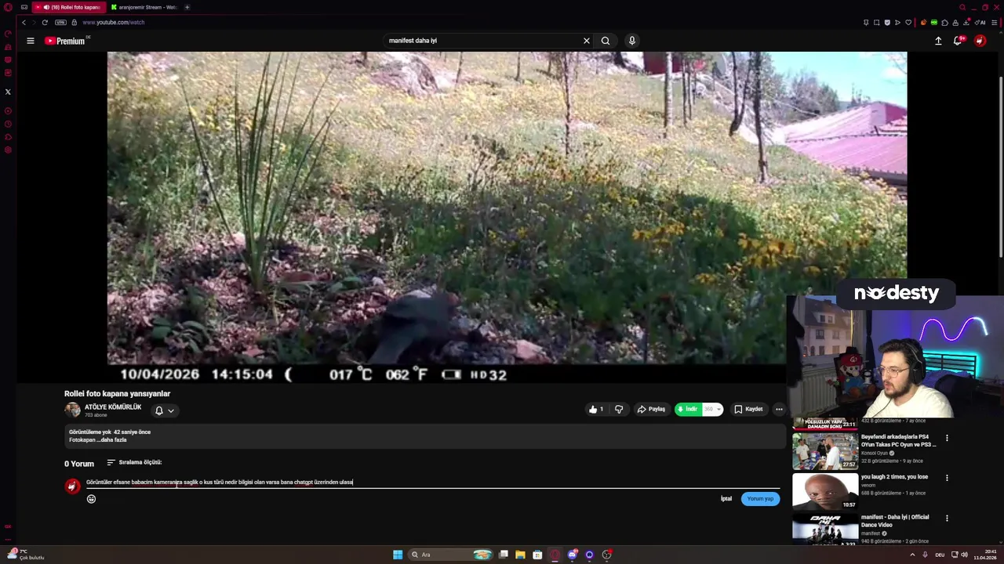Image resolution: width=1004 pixels, height=564 pixels.
Task: Open the upload/create video icon
Action: (x=938, y=41)
